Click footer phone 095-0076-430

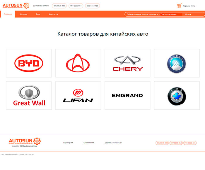(162, 143)
